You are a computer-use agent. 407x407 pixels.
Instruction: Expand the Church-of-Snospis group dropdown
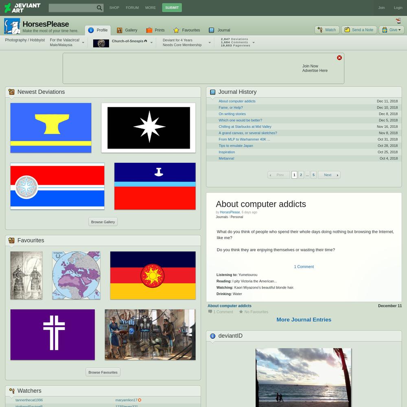tap(151, 43)
